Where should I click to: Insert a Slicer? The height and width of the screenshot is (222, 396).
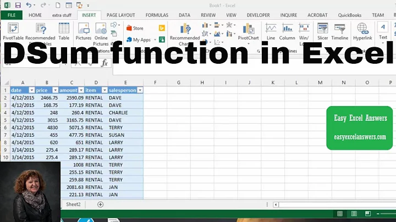point(322,31)
